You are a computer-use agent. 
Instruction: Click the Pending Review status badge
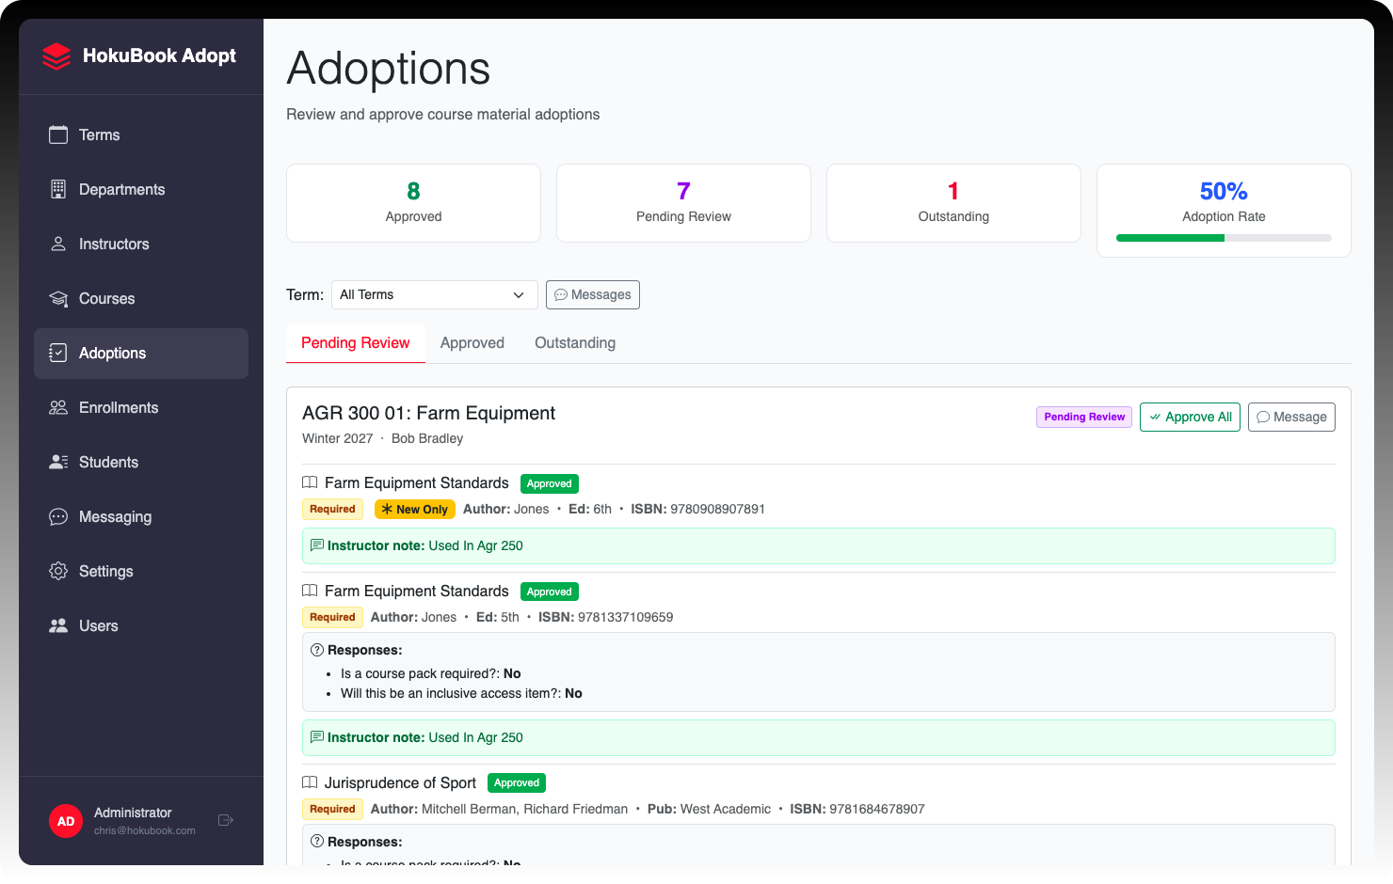coord(1084,417)
